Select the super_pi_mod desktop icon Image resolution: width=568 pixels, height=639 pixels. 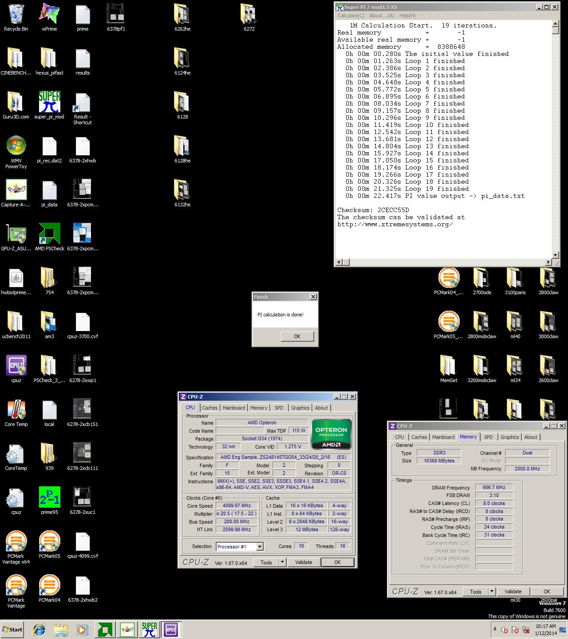49,106
